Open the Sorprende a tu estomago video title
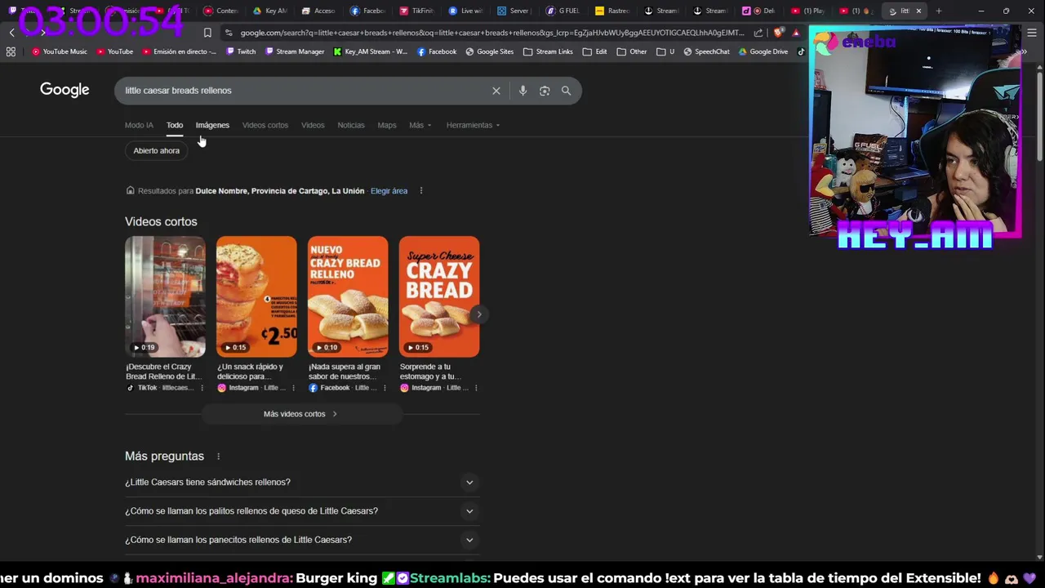 point(433,372)
